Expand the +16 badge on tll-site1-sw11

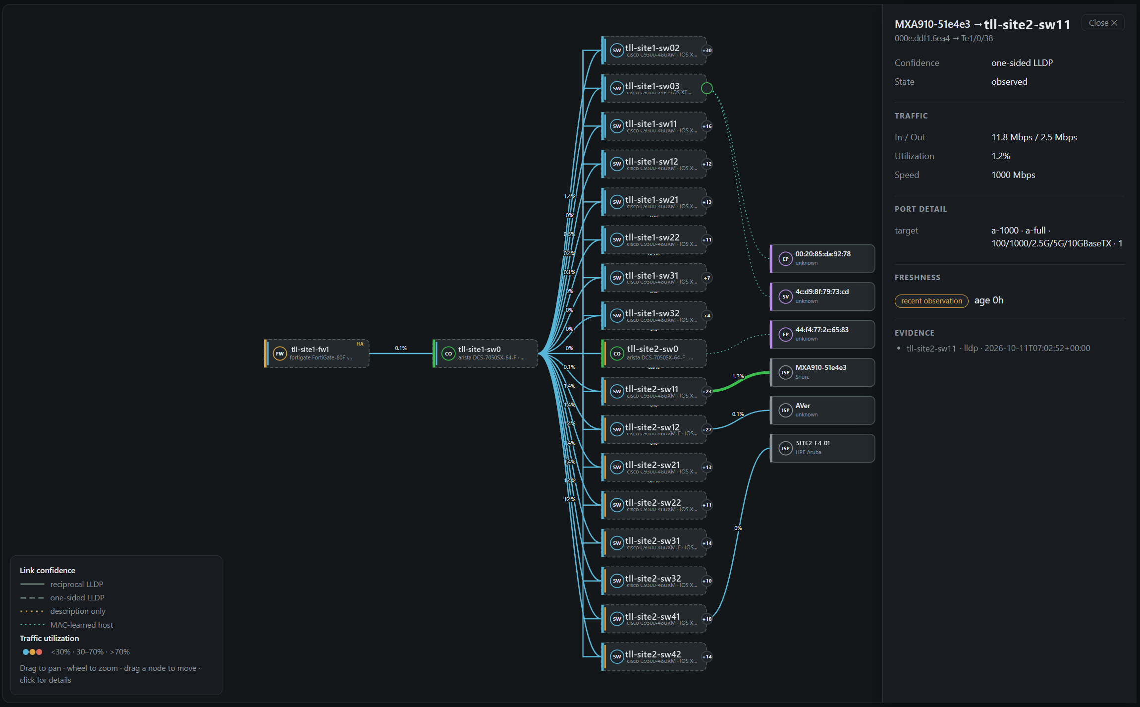coord(707,126)
